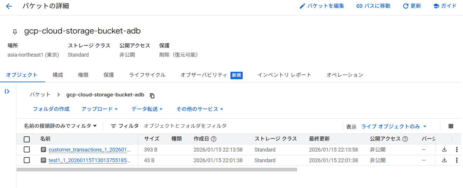Click the 43 B size cell
Screen dimensions: 463x188
click(x=149, y=160)
